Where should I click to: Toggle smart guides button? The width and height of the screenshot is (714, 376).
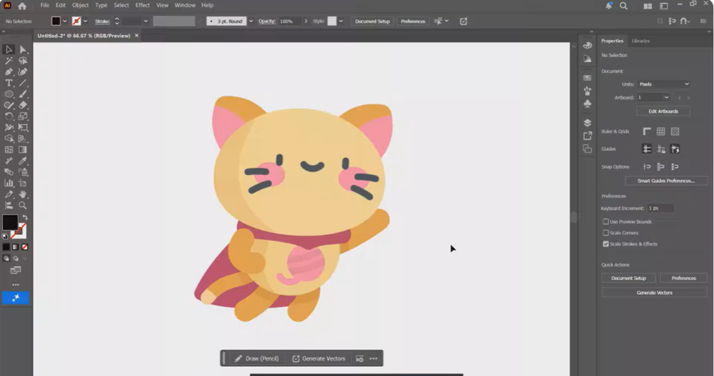[675, 149]
